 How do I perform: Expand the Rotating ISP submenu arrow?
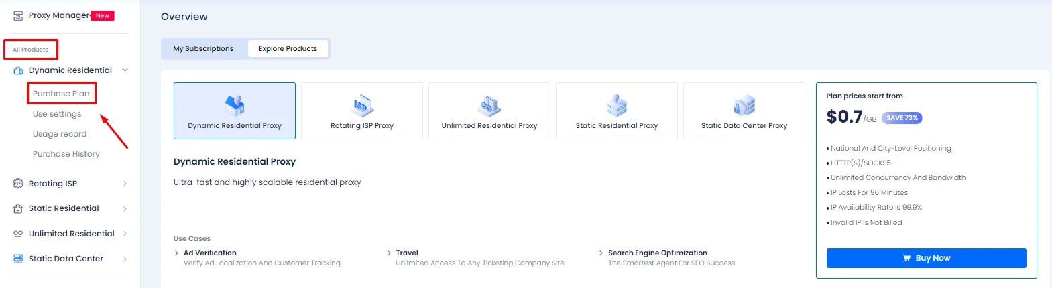coord(125,184)
